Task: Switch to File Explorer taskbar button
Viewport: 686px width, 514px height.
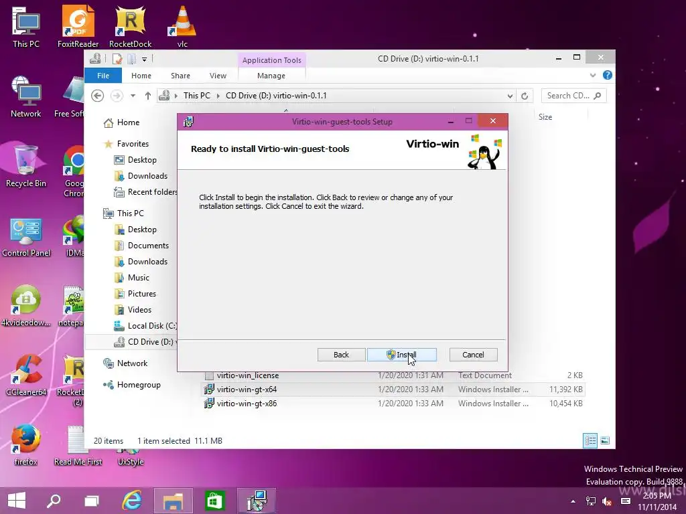Action: [x=174, y=501]
